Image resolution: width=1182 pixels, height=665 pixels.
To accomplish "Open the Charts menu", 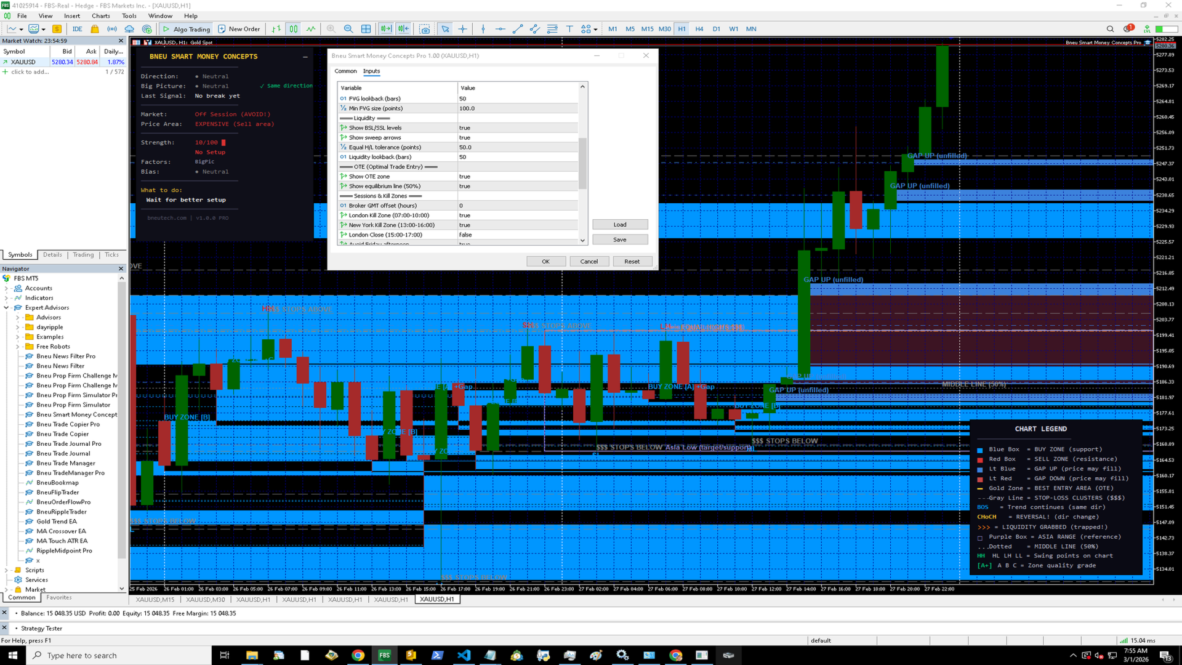I will tap(100, 16).
